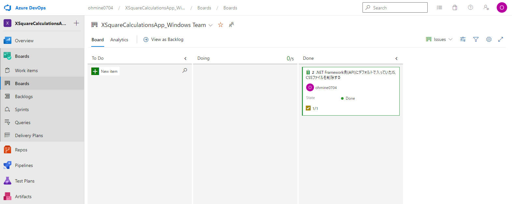Click the State field label on card
This screenshot has height=204, width=512.
coord(310,98)
